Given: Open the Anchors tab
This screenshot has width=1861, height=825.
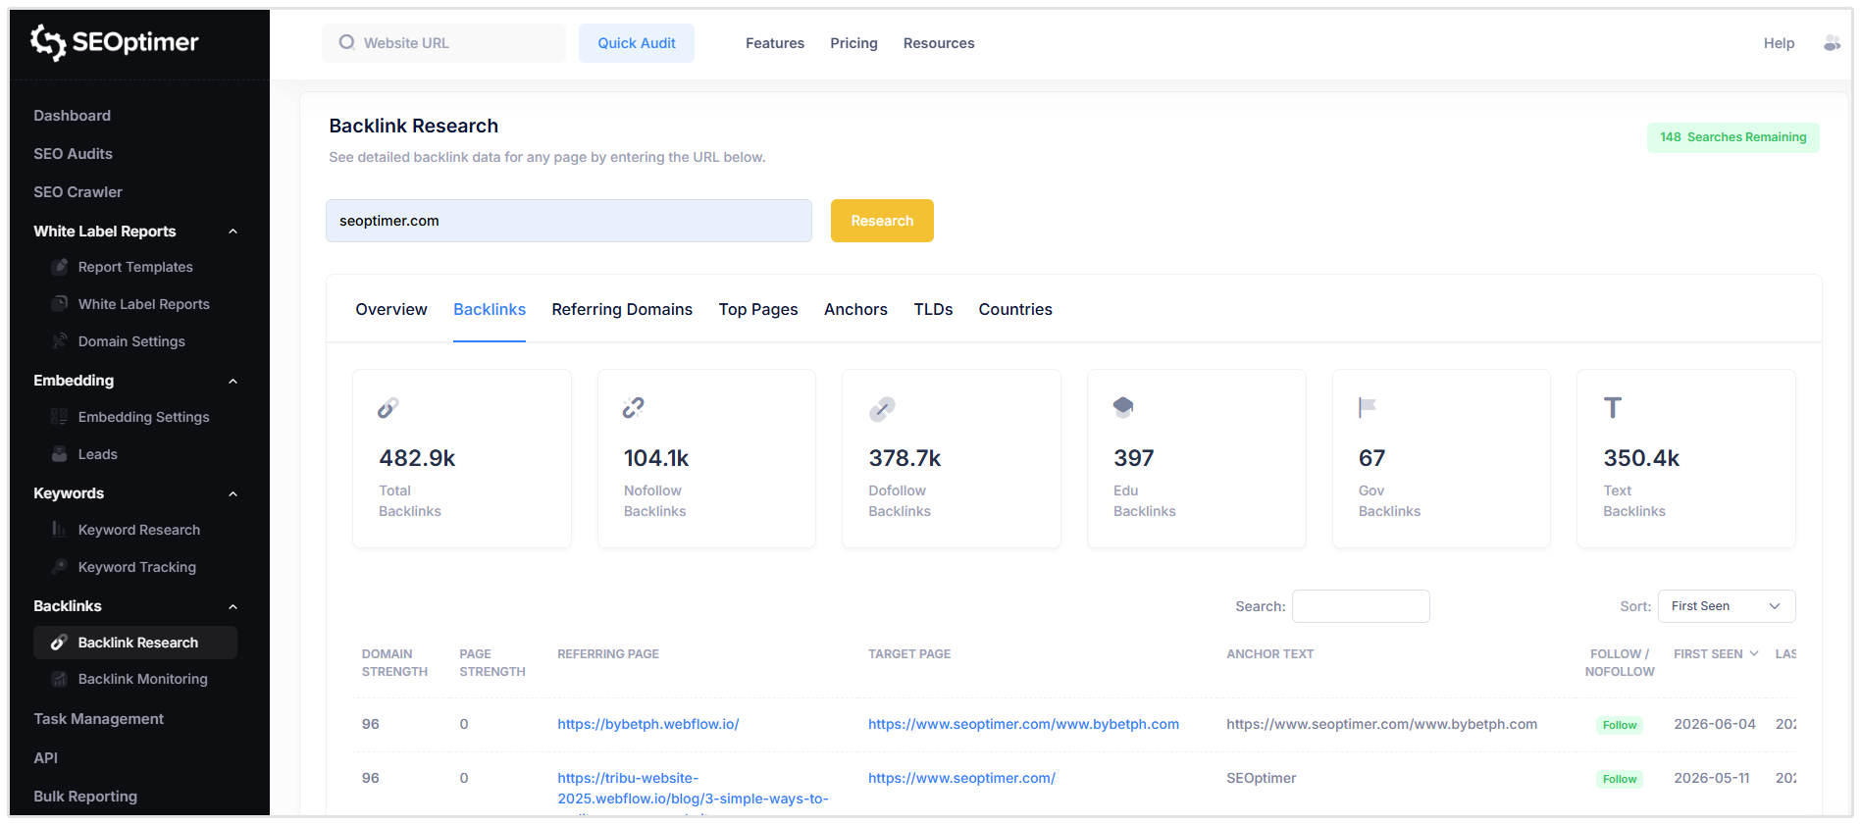Looking at the screenshot, I should pos(855,309).
